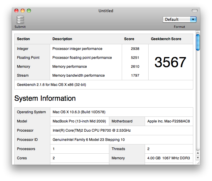The height and width of the screenshot is (181, 212).
Task: Click the Threads label
Action: 118,149
